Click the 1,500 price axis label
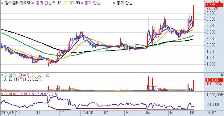Image resolution: width=224 pixels, height=116 pixels. point(211,58)
